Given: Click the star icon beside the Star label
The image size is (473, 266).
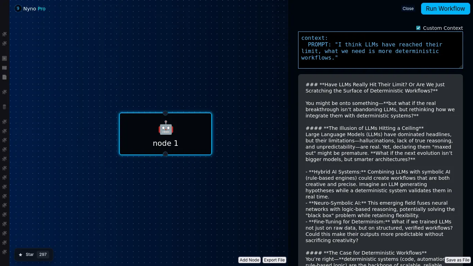Looking at the screenshot, I should pyautogui.click(x=20, y=255).
